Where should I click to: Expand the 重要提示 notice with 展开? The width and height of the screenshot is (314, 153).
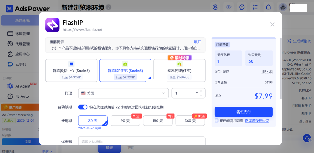(x=197, y=42)
